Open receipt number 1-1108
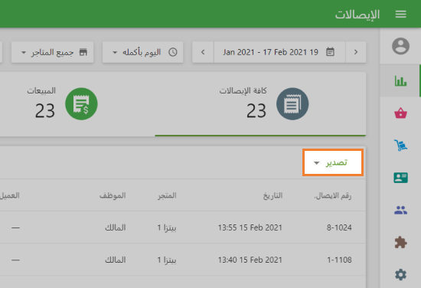The width and height of the screenshot is (421, 288). [339, 260]
